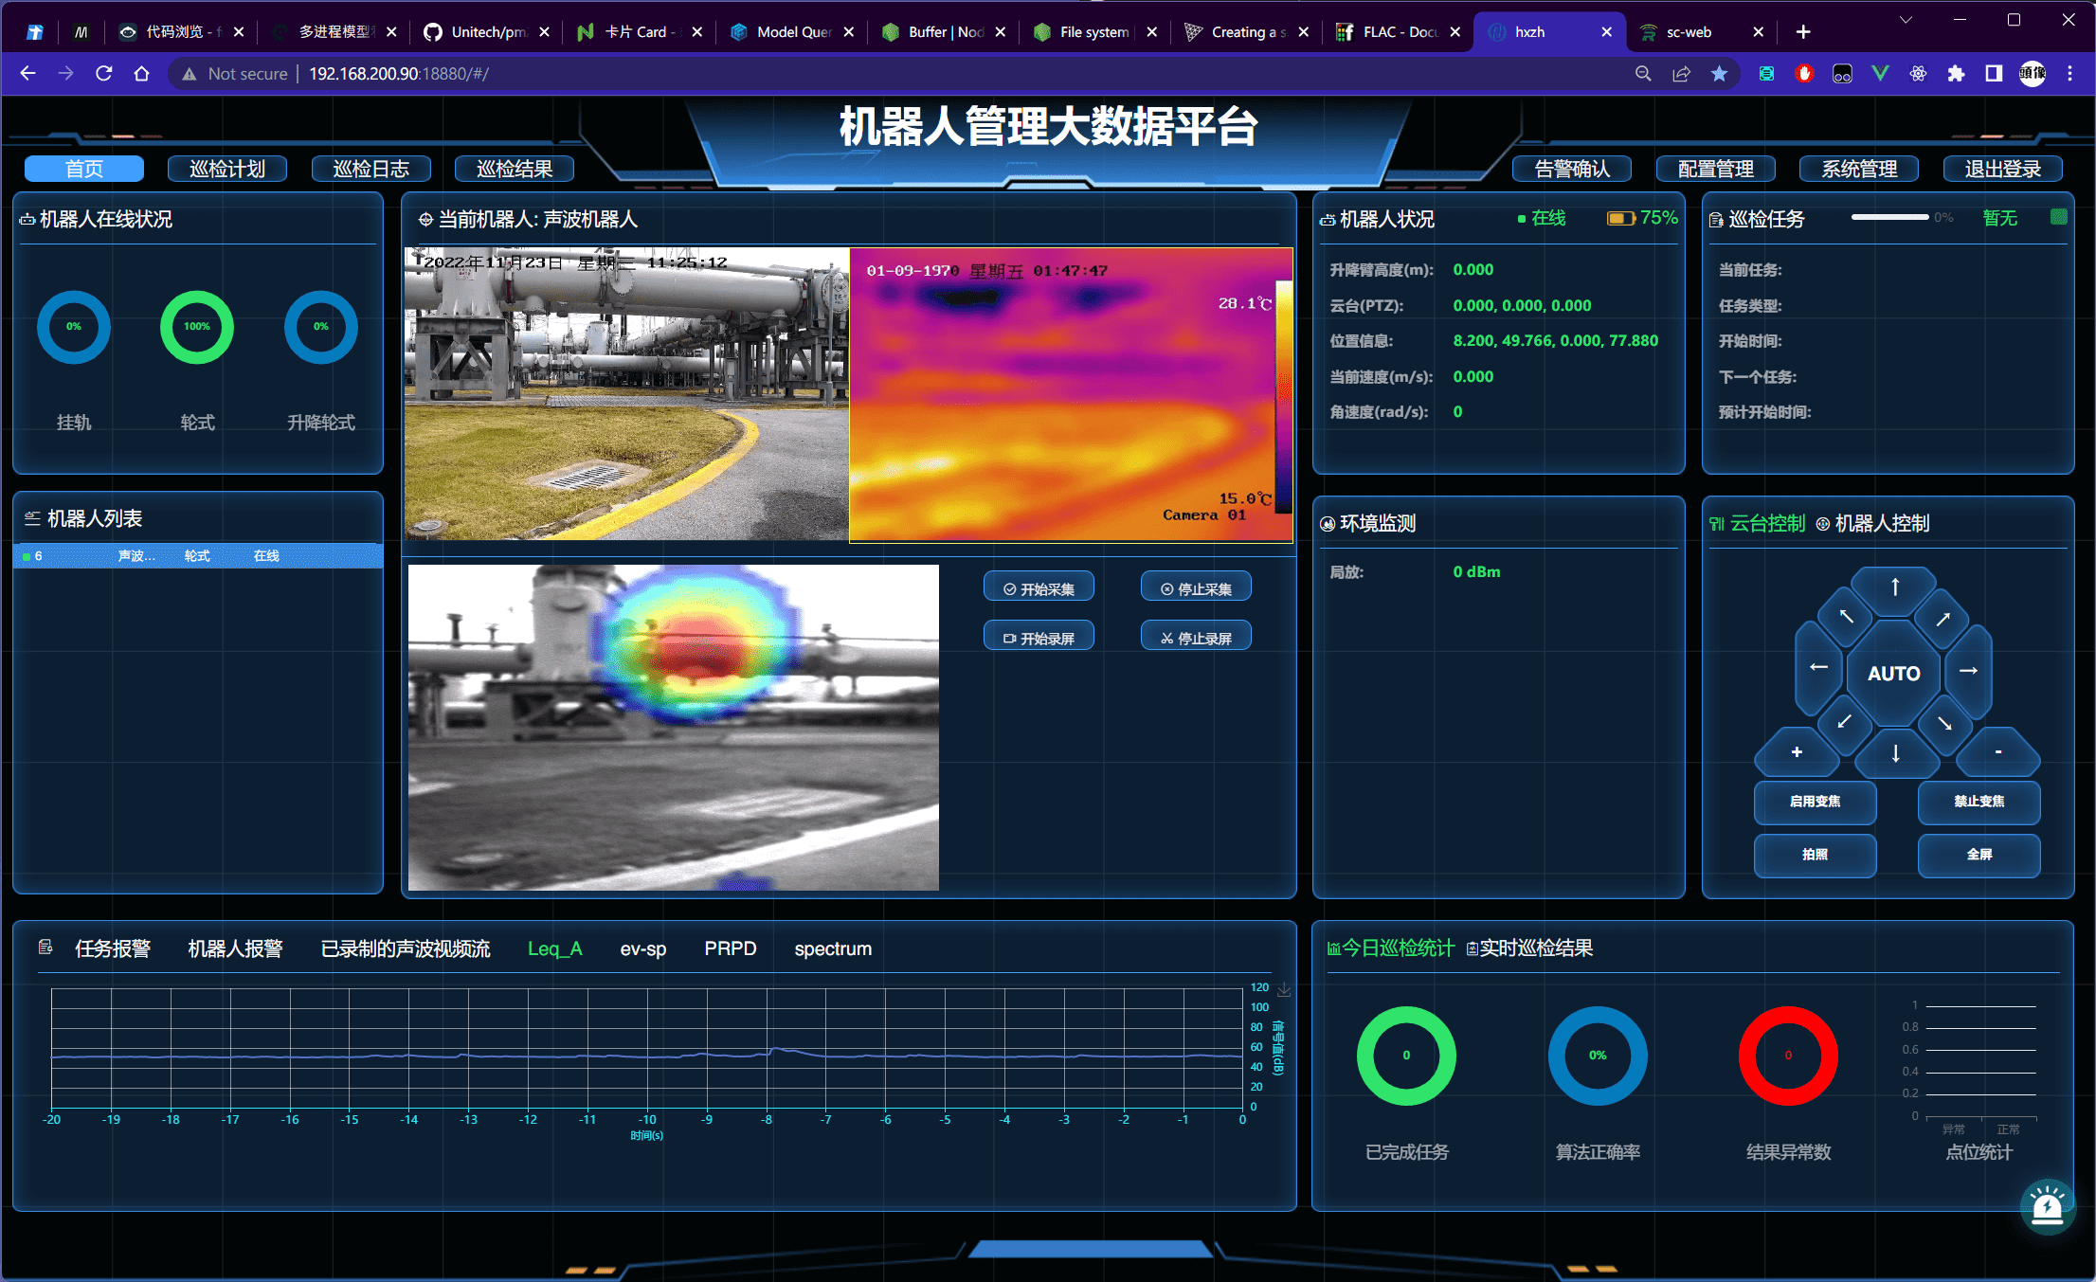Screen dimensions: 2096x1282
Task: Click the AUTO center PTZ button
Action: (1893, 673)
